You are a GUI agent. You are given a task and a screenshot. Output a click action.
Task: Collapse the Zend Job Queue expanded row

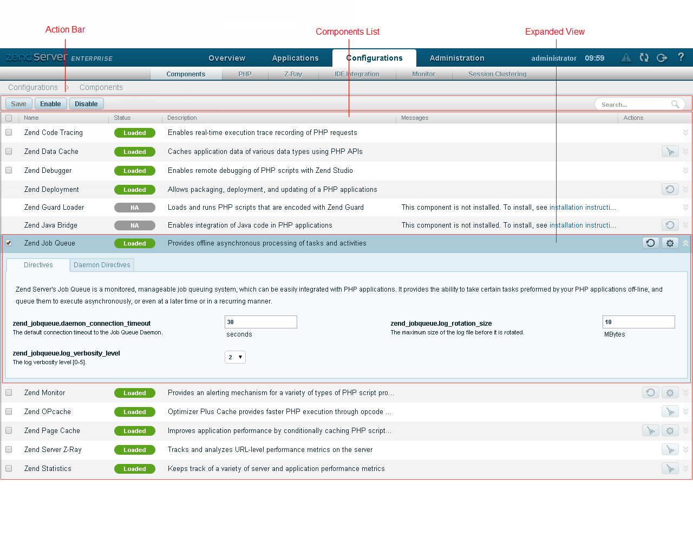(x=685, y=243)
